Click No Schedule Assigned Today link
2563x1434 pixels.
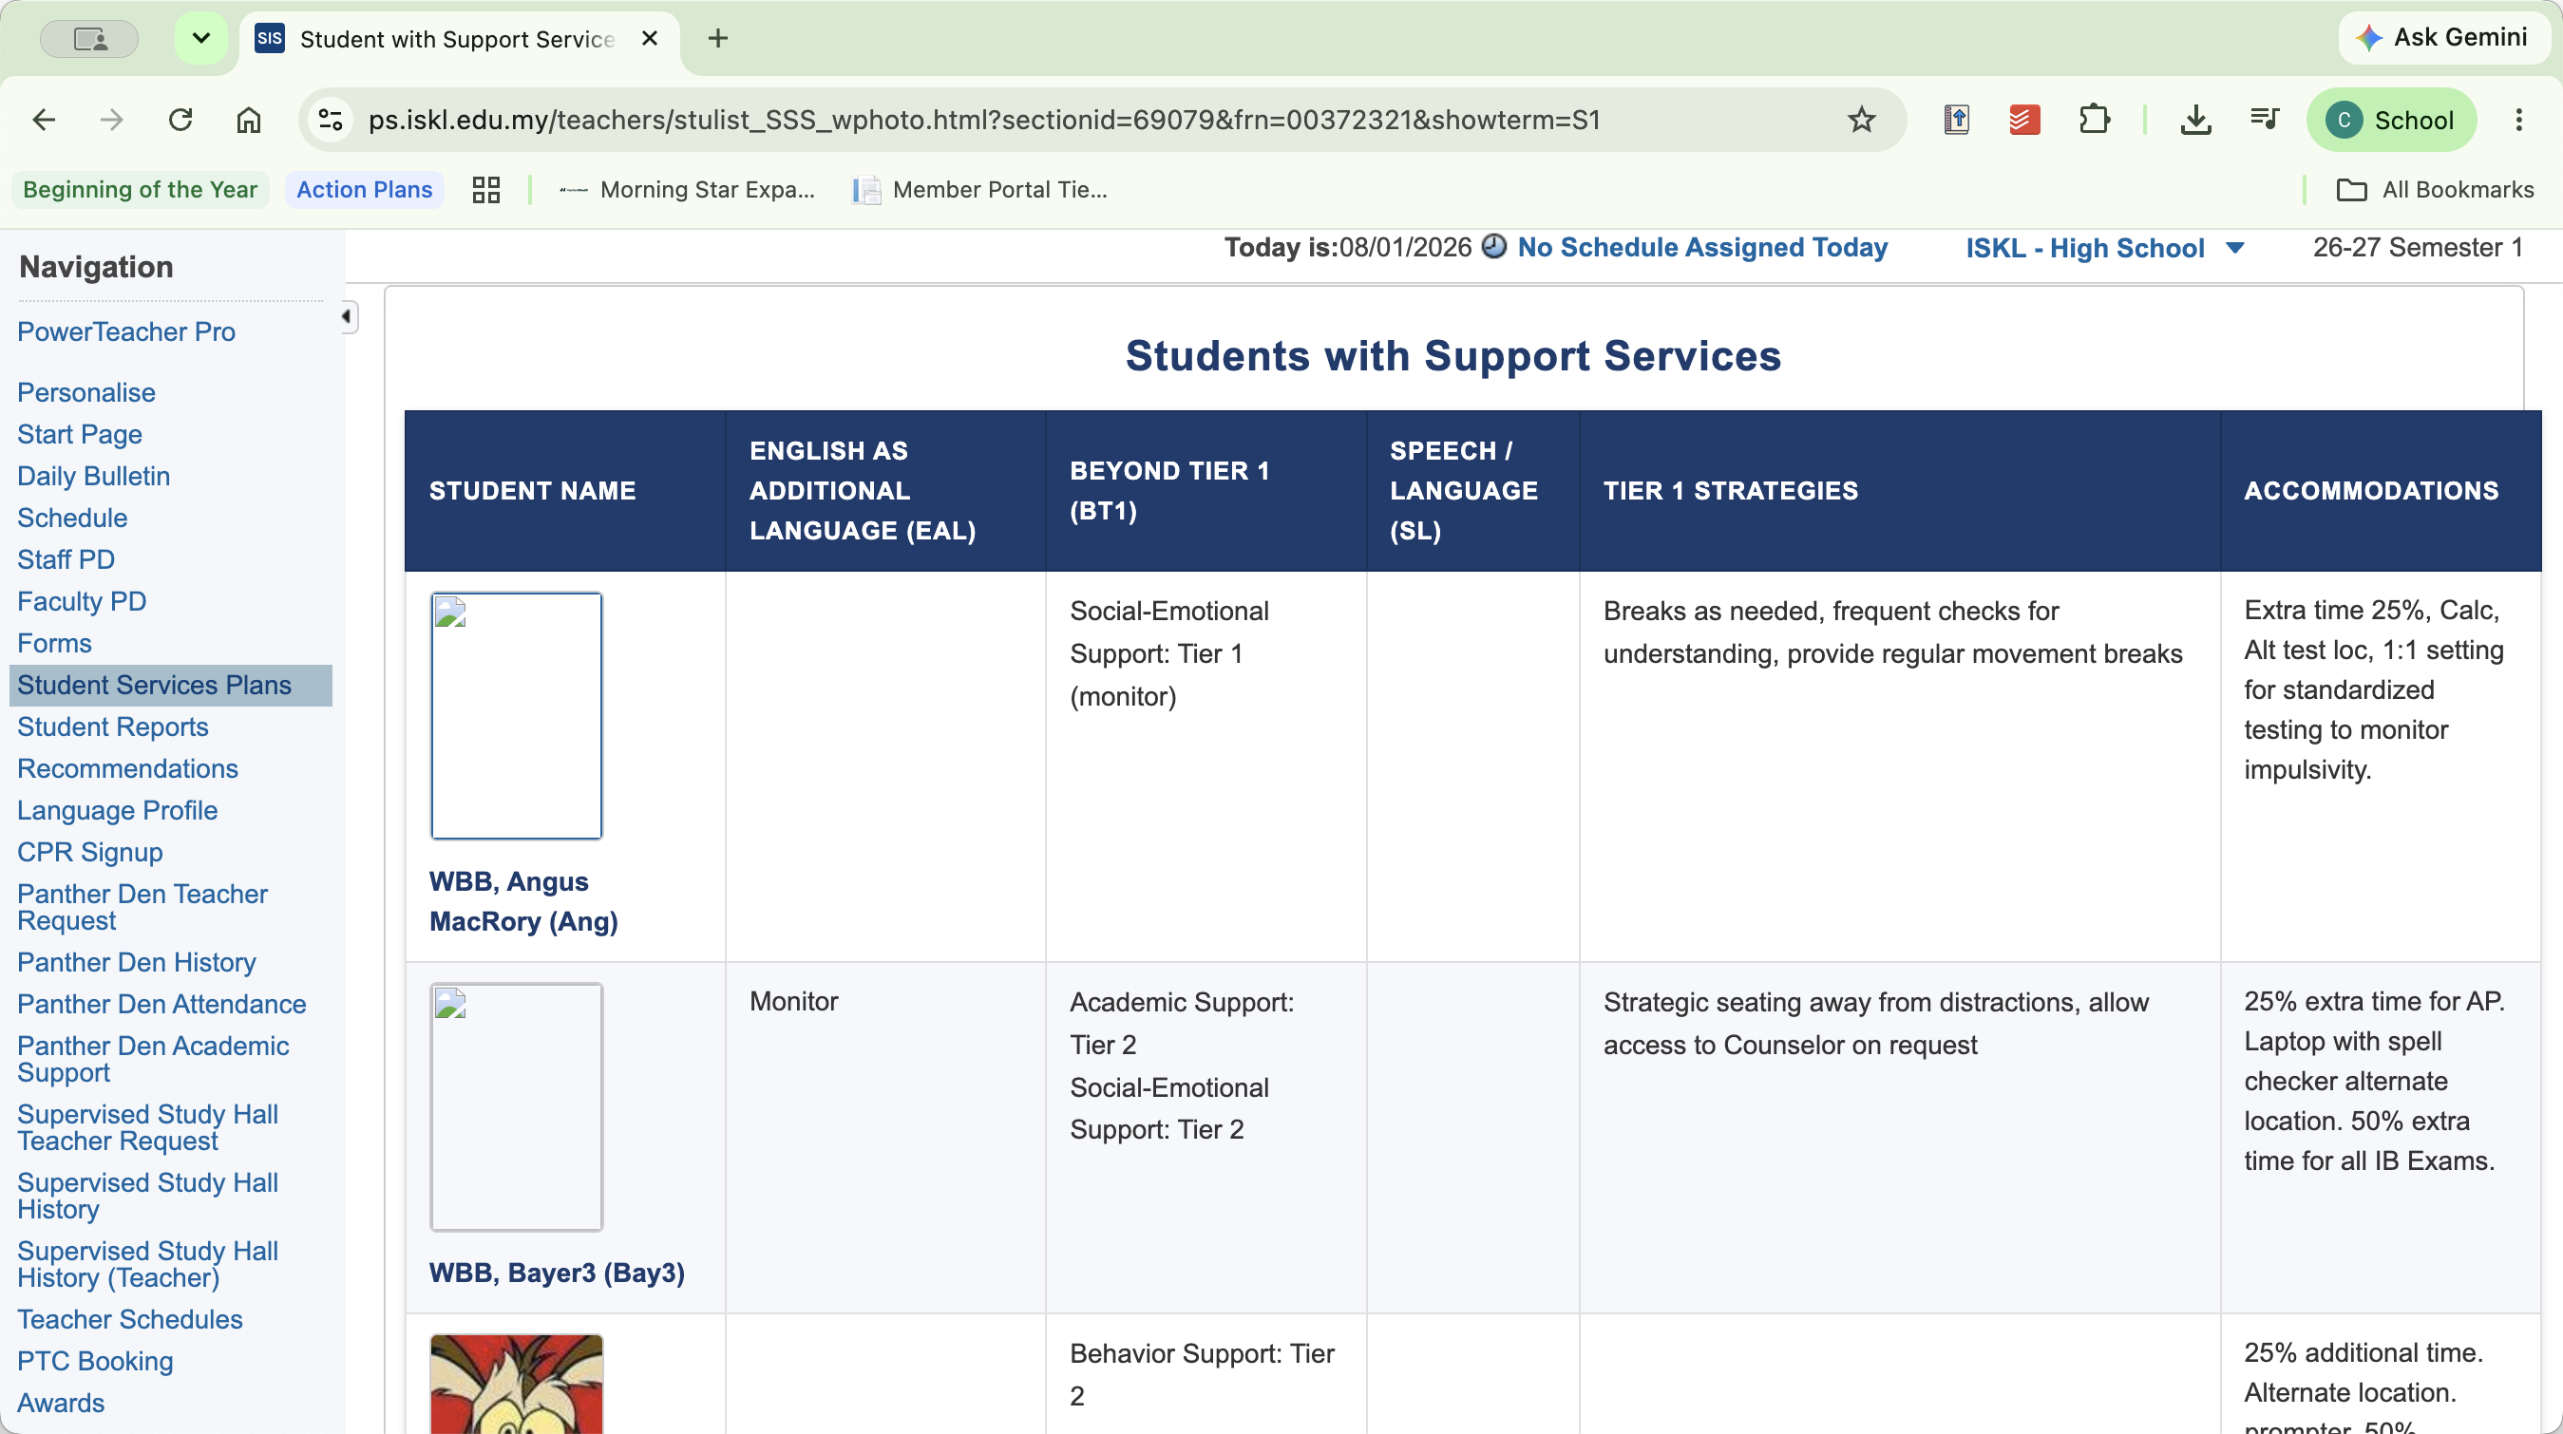[1701, 248]
